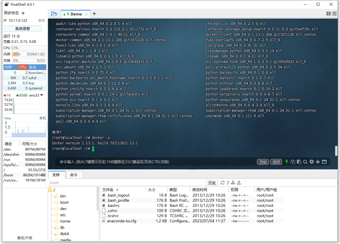Open the connection manager folder icon
This screenshot has width=340, height=244.
[54, 14]
